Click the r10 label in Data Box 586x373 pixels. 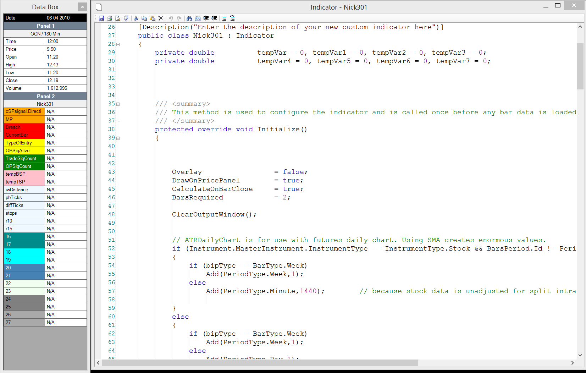point(24,221)
